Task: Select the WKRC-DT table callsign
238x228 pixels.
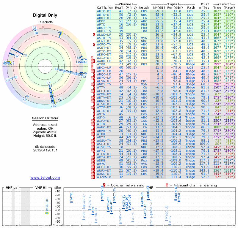Action: (x=104, y=54)
